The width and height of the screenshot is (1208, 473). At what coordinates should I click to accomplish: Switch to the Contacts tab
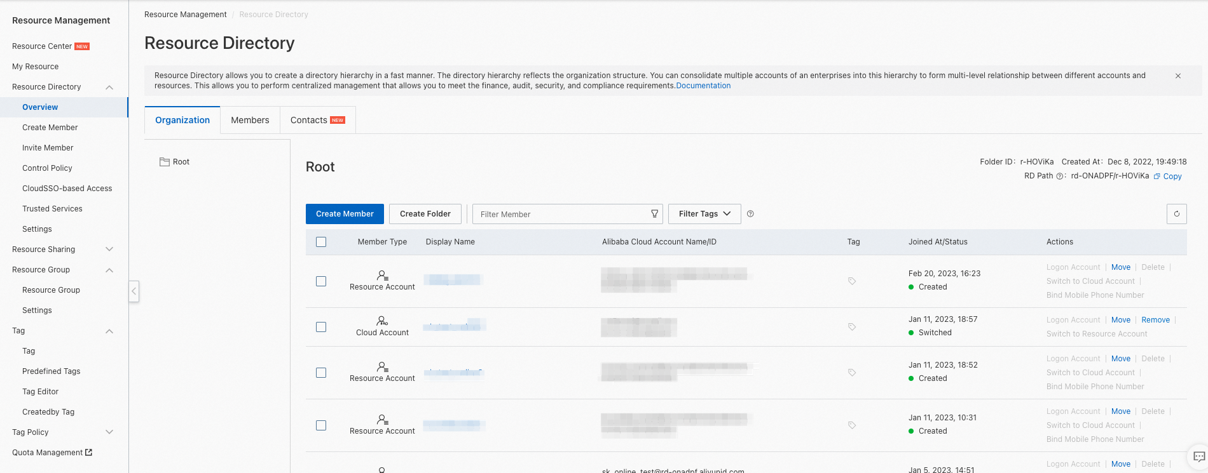[318, 120]
